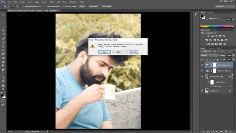Select the Brush tool
Screen dimensions: 236x133
coord(3,42)
